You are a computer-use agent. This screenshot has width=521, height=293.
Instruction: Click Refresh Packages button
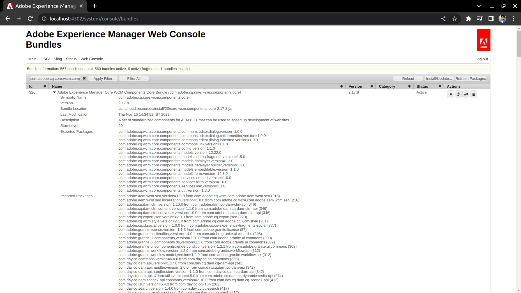point(471,78)
